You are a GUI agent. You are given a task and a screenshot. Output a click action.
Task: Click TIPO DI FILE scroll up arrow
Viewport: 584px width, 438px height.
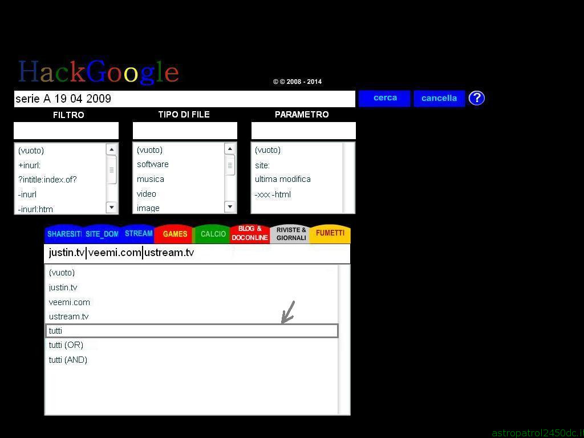[230, 149]
